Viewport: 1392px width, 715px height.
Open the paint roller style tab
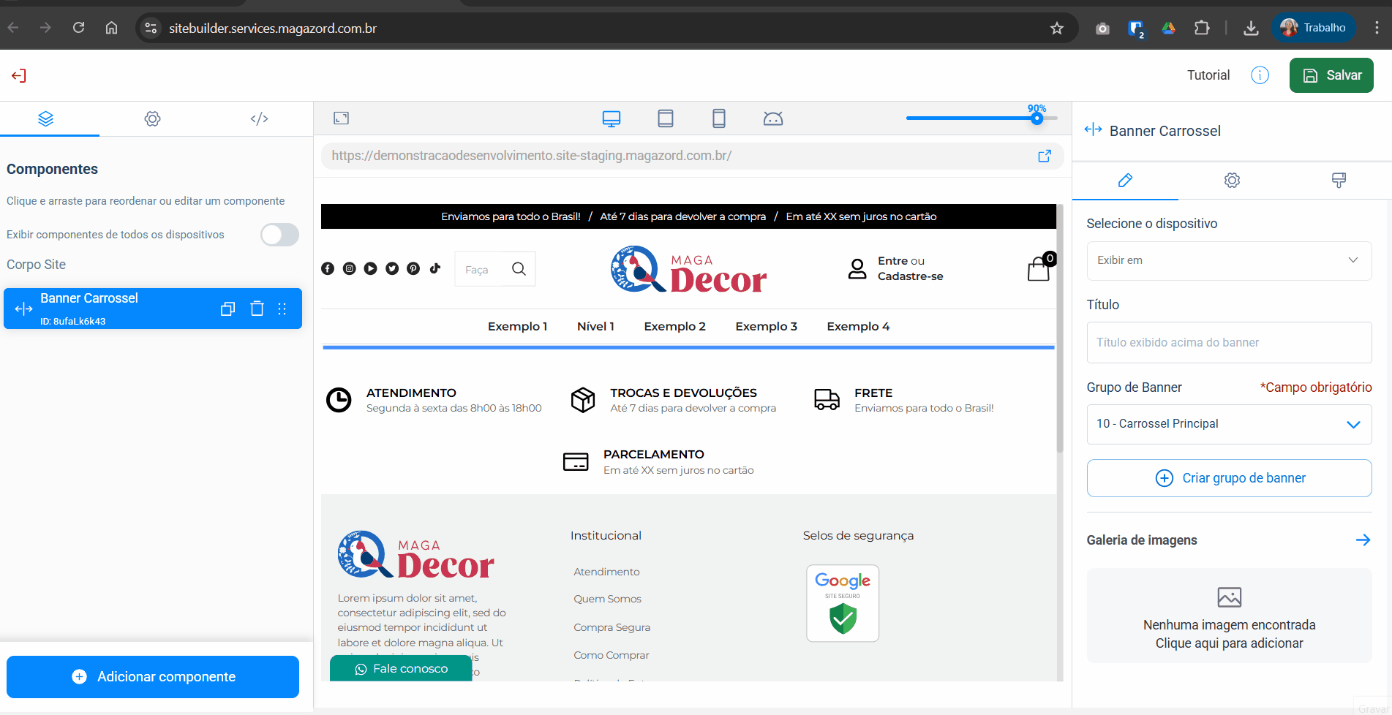[x=1339, y=180]
